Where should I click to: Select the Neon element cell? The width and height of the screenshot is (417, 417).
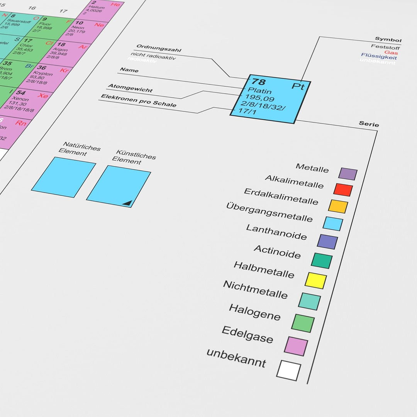coord(83,29)
